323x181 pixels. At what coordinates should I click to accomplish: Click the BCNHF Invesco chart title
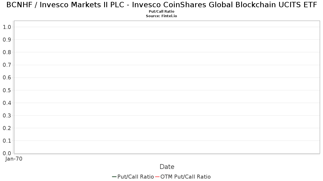coord(161,5)
